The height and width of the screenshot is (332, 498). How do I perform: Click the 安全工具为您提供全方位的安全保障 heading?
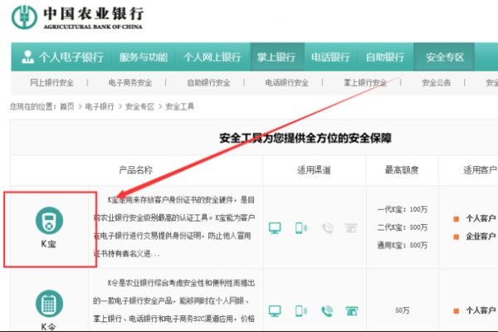(x=305, y=139)
